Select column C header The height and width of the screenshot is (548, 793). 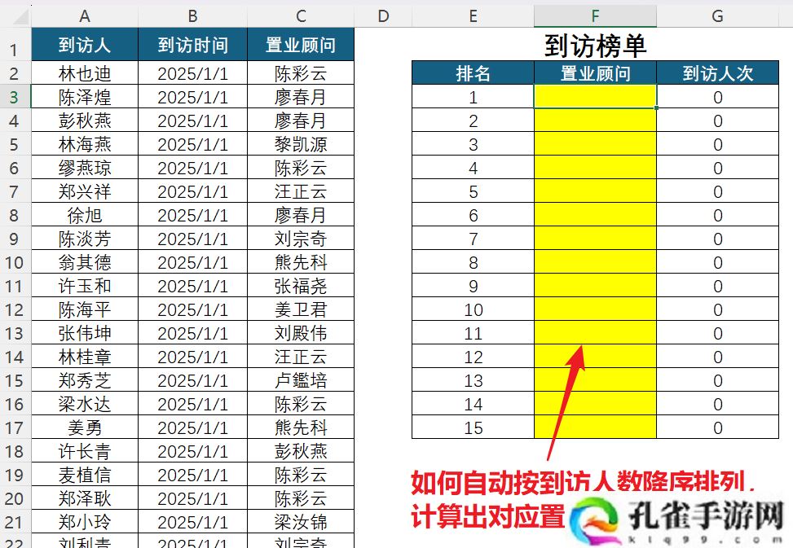tap(301, 16)
